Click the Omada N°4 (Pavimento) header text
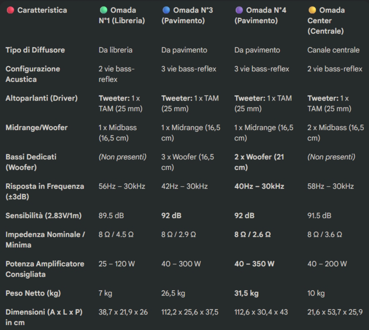This screenshot has height=330, width=369. [260, 16]
